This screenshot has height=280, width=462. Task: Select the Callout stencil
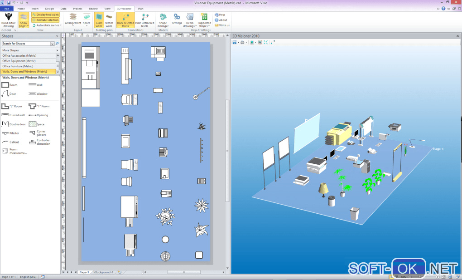coord(10,142)
